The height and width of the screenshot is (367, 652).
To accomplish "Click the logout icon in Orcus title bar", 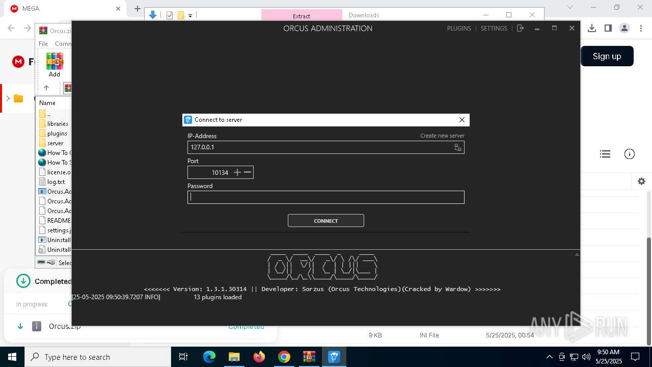I will pos(520,29).
